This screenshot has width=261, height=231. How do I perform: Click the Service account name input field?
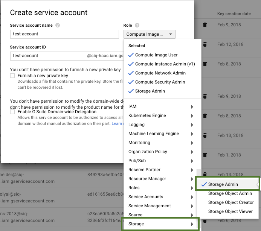click(x=64, y=34)
